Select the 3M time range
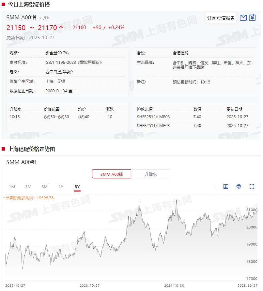This screenshot has height=291, width=263. point(28,187)
